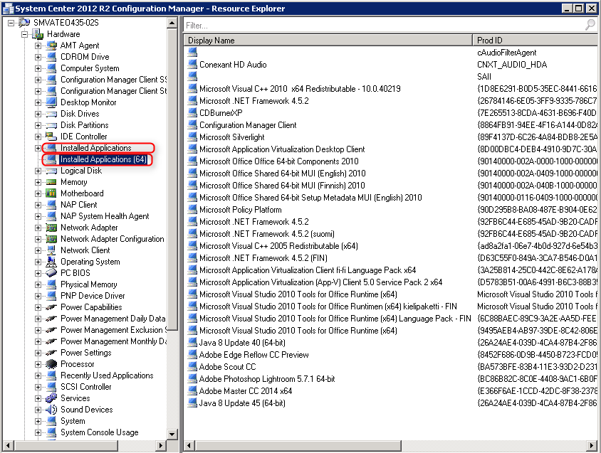Select the Power Settings tree item
This screenshot has width=601, height=453.
tap(86, 353)
